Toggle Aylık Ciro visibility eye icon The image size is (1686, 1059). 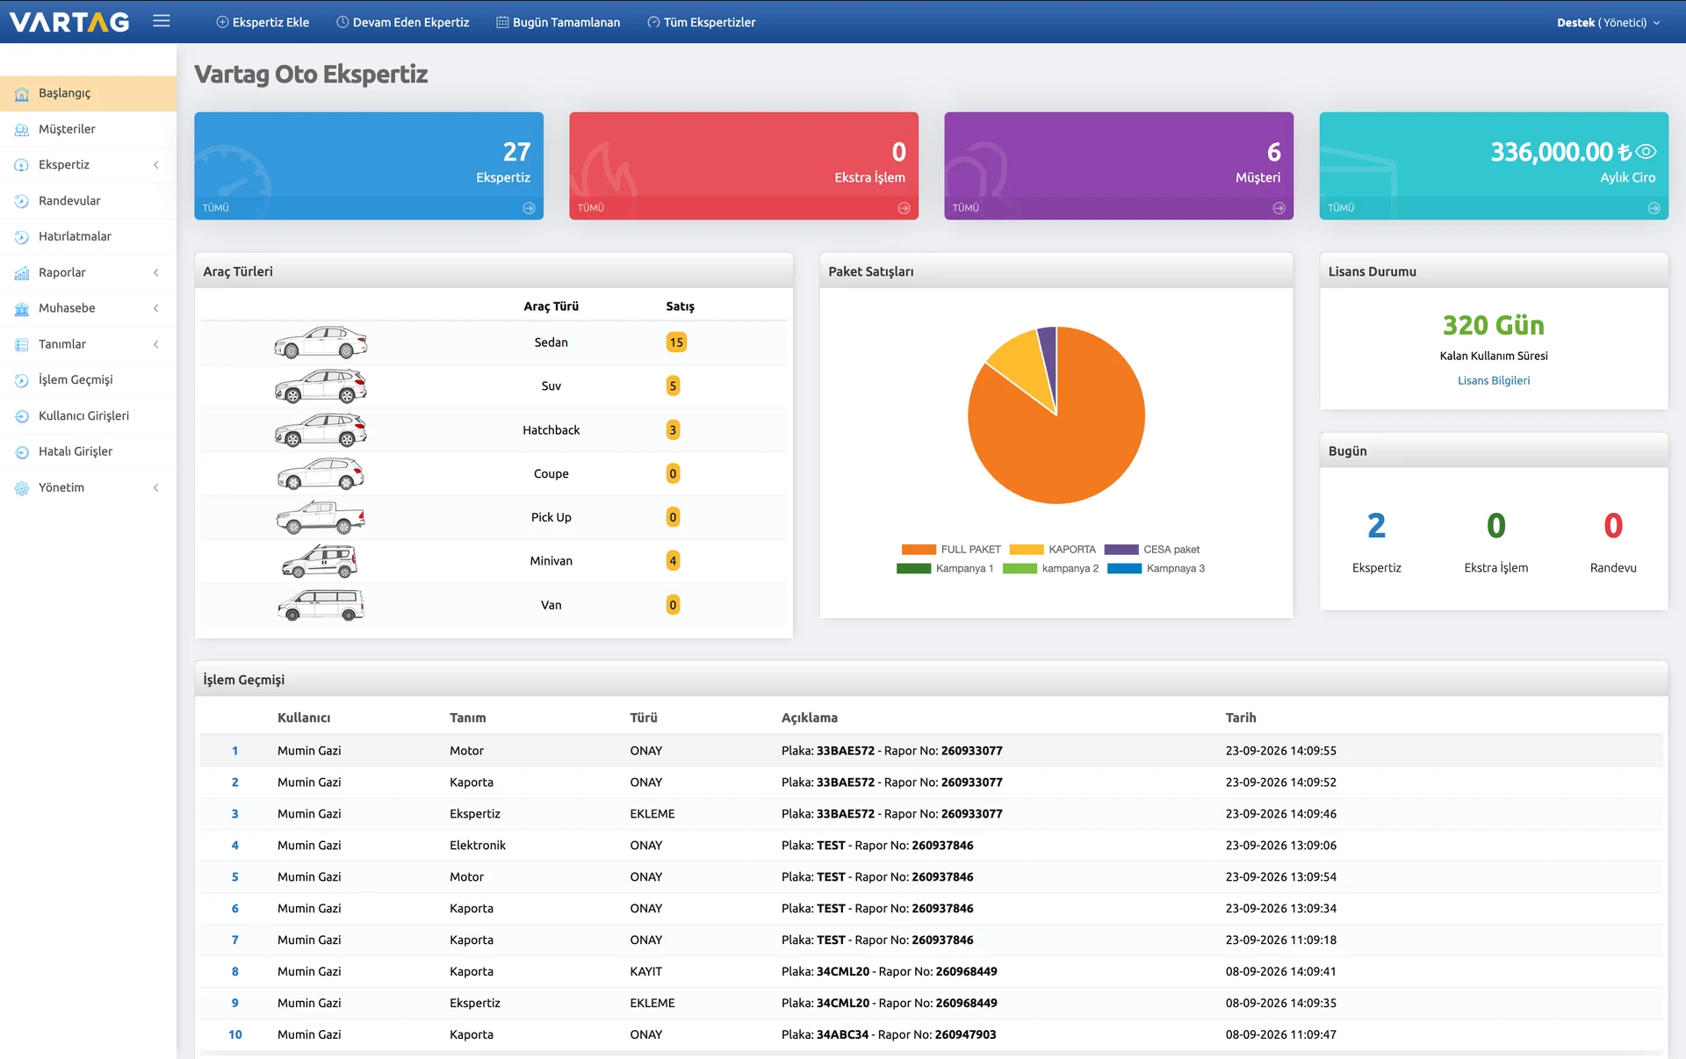pos(1646,152)
